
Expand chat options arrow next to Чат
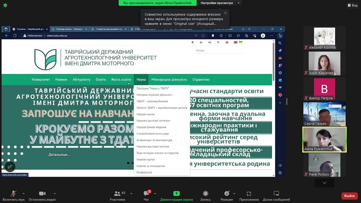(x=155, y=194)
